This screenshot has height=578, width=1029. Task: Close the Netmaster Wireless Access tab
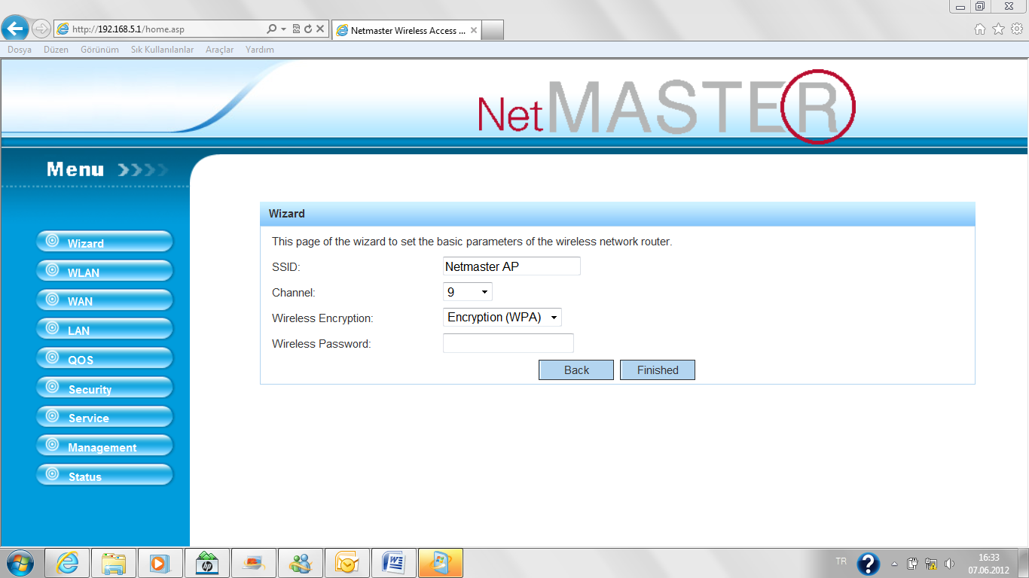click(473, 30)
